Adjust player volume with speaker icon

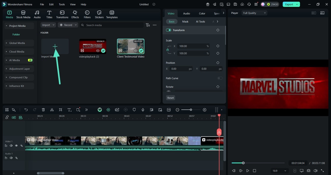click(315, 171)
